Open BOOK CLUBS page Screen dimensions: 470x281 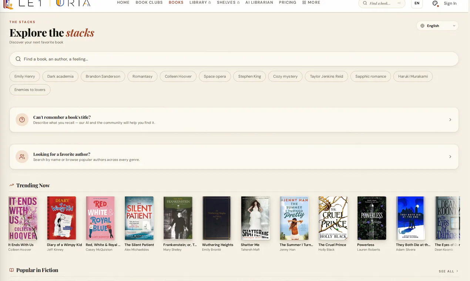tap(149, 3)
